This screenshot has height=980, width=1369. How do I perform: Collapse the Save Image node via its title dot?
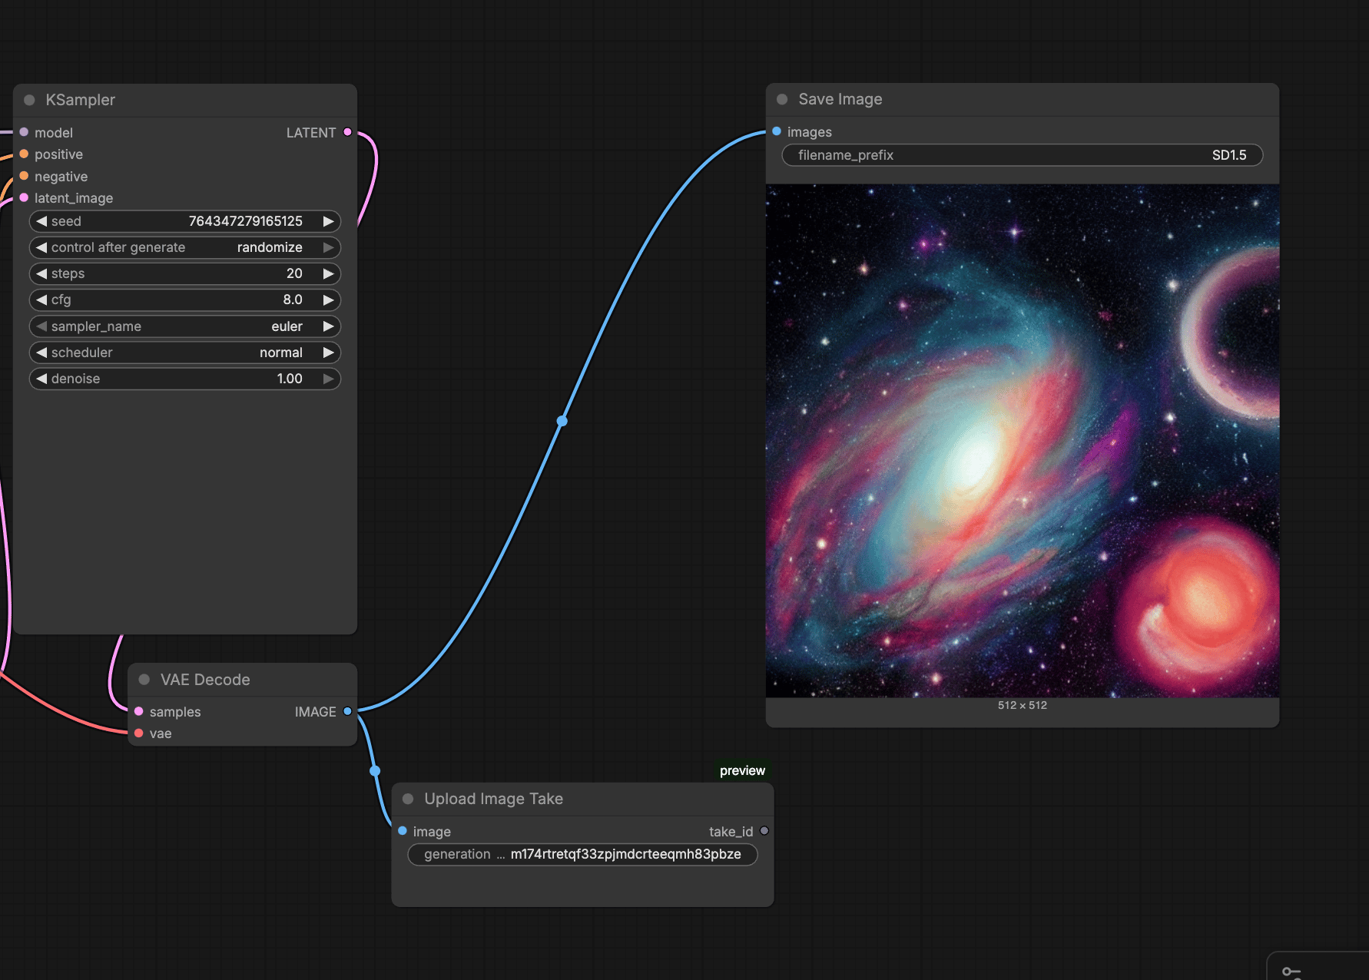tap(782, 99)
